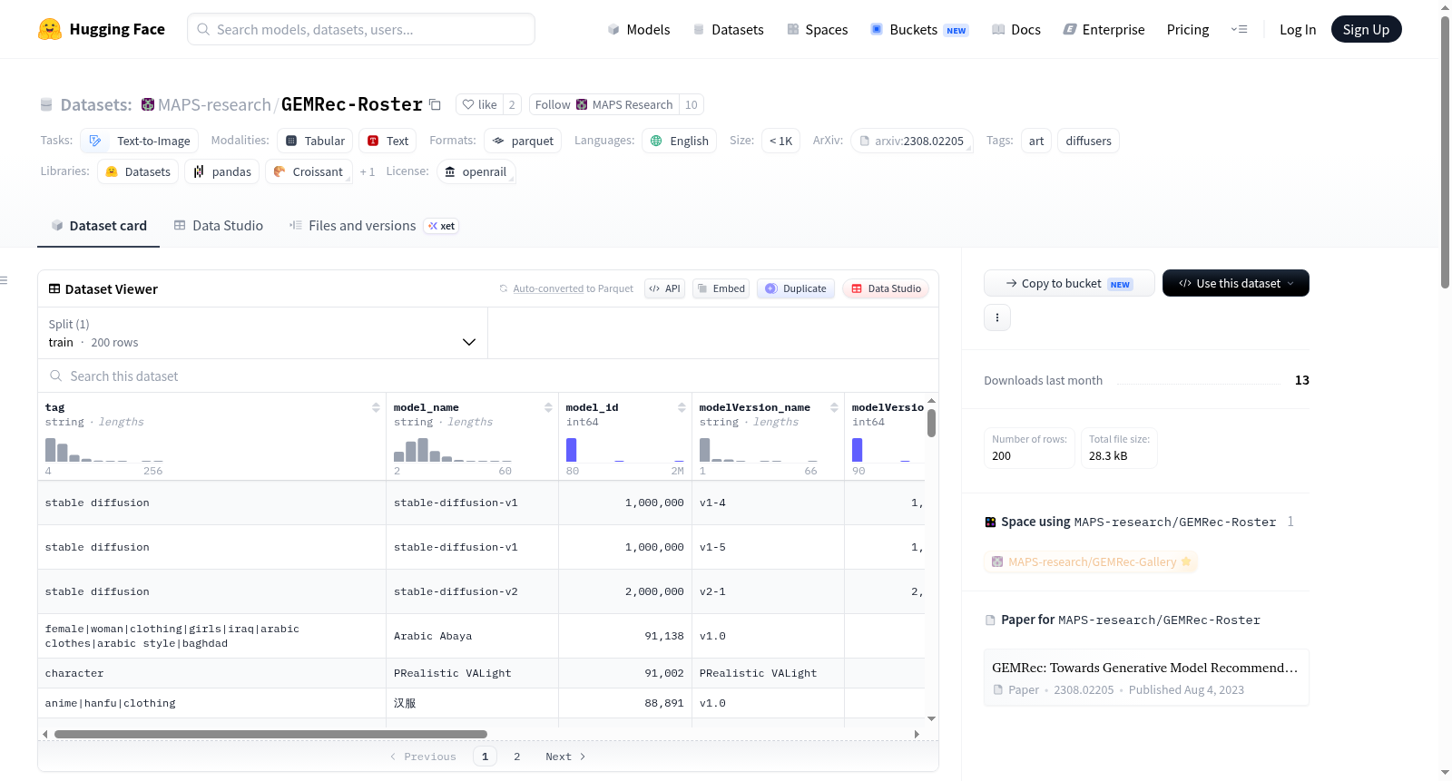Click the Sign Up button

[1366, 29]
